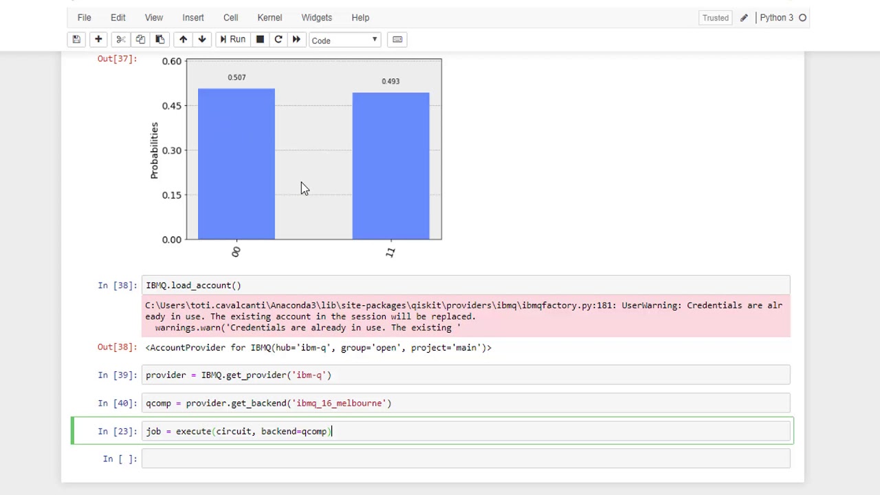Click in the job = execute cell
The width and height of the screenshot is (880, 495).
click(x=465, y=432)
